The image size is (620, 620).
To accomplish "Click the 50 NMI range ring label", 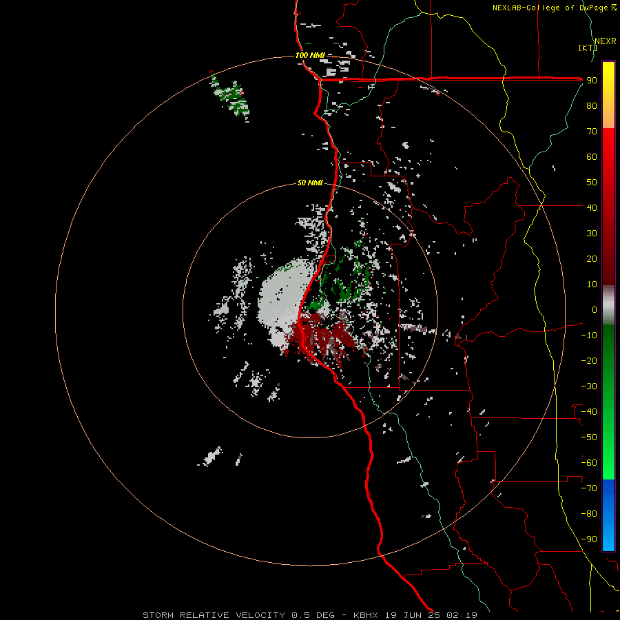I will 310,183.
